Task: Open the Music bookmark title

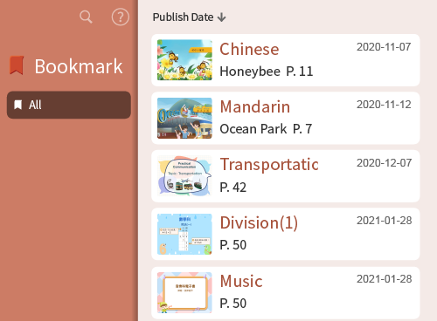Action: (x=241, y=281)
